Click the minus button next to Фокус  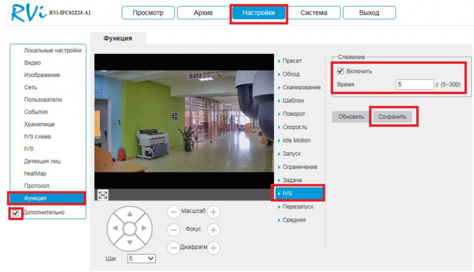click(x=174, y=229)
